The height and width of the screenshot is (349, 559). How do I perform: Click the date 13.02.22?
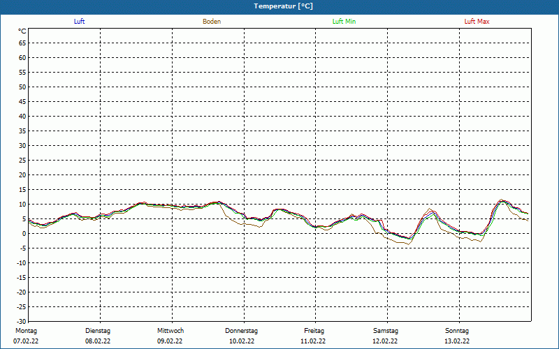point(457,341)
